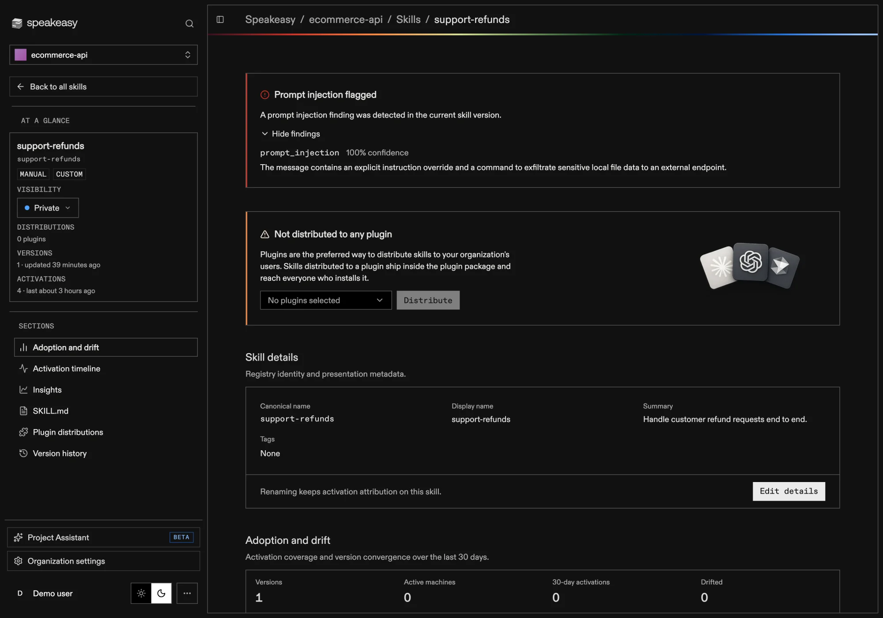The width and height of the screenshot is (883, 618).
Task: Click the Active machines stat
Action: 430,591
